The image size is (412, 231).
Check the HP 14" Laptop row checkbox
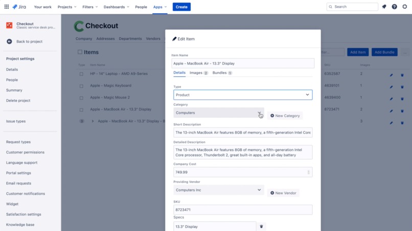[x=81, y=74]
